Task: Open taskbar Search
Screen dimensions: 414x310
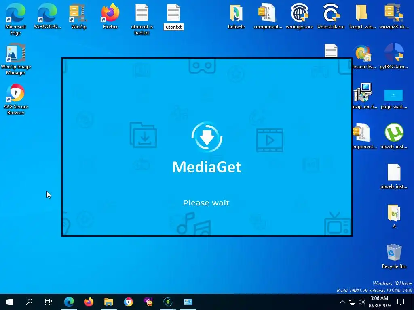Action: (x=29, y=302)
